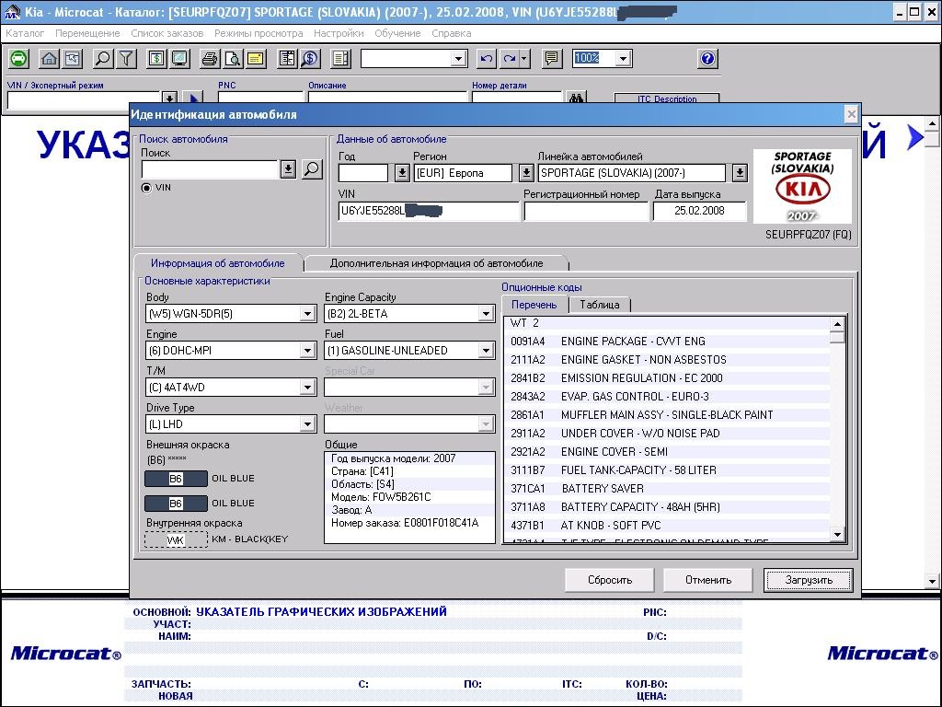
Task: Expand the T/M 4AT4WD dropdown
Action: [307, 388]
